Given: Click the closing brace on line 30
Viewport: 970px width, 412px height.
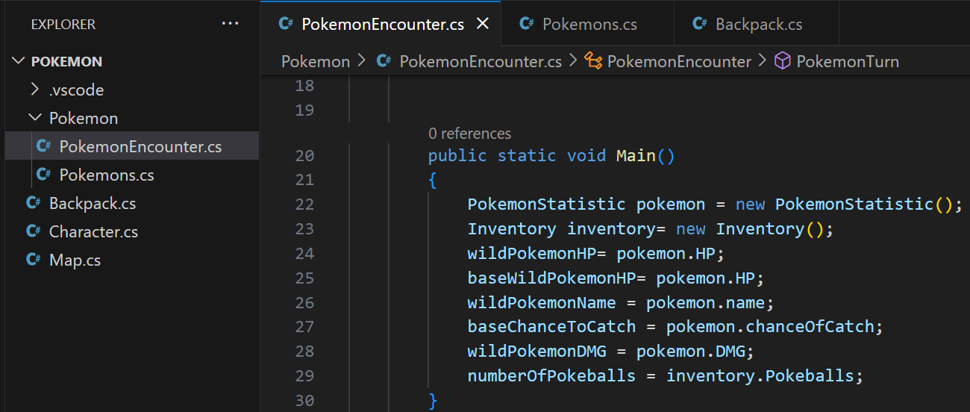Looking at the screenshot, I should click(433, 401).
